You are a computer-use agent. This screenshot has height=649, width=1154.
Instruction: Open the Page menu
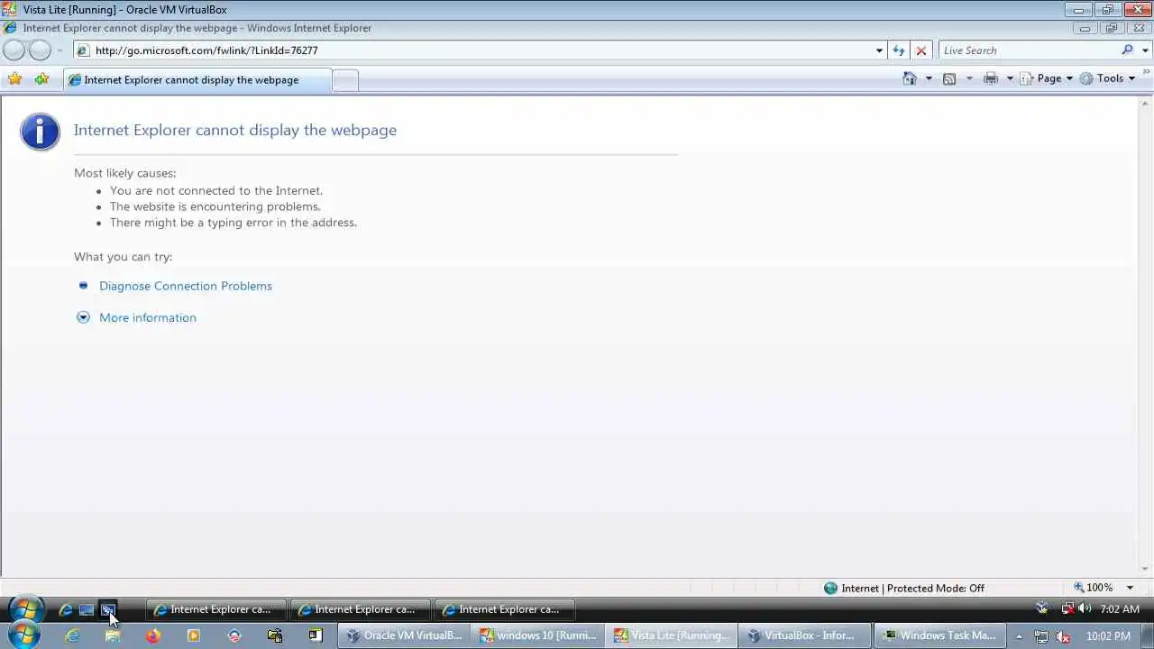pyautogui.click(x=1047, y=78)
